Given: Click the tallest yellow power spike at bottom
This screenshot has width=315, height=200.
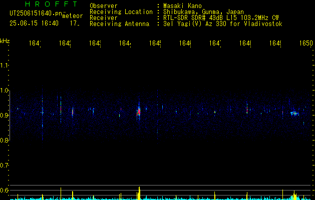Looking at the screenshot, I should (139, 193).
